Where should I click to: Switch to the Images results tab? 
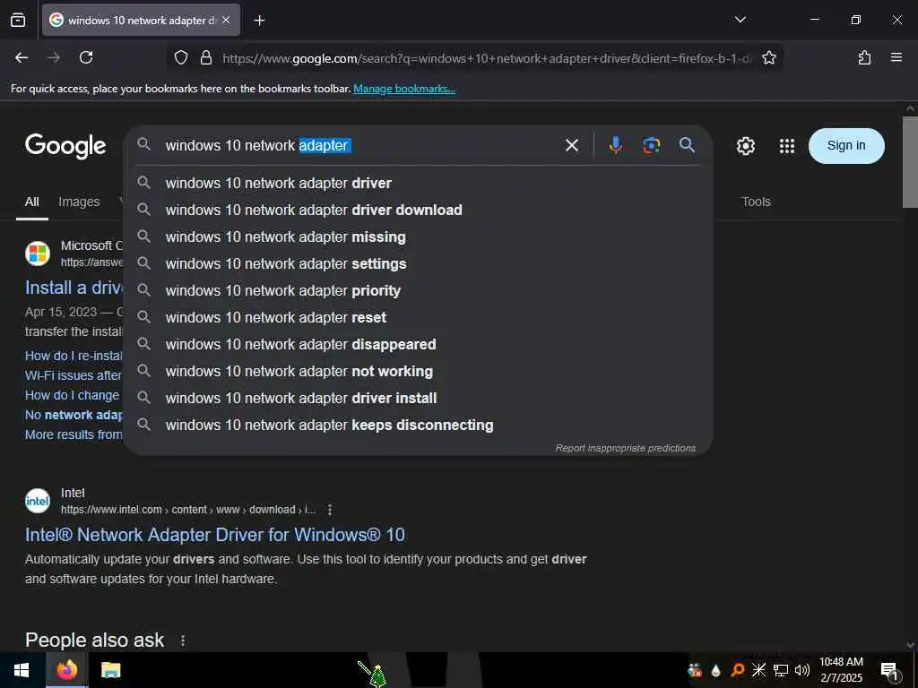click(x=79, y=202)
